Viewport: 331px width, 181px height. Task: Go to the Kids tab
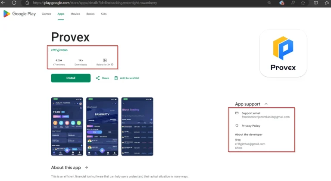point(103,14)
